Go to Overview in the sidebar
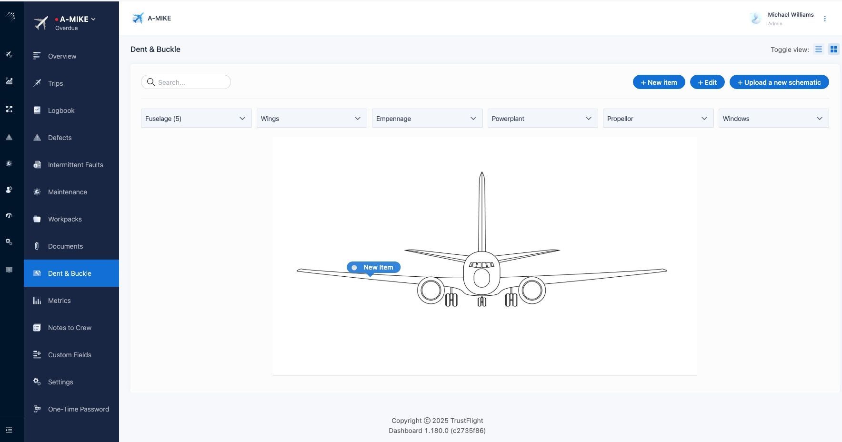This screenshot has width=842, height=442. point(71,56)
